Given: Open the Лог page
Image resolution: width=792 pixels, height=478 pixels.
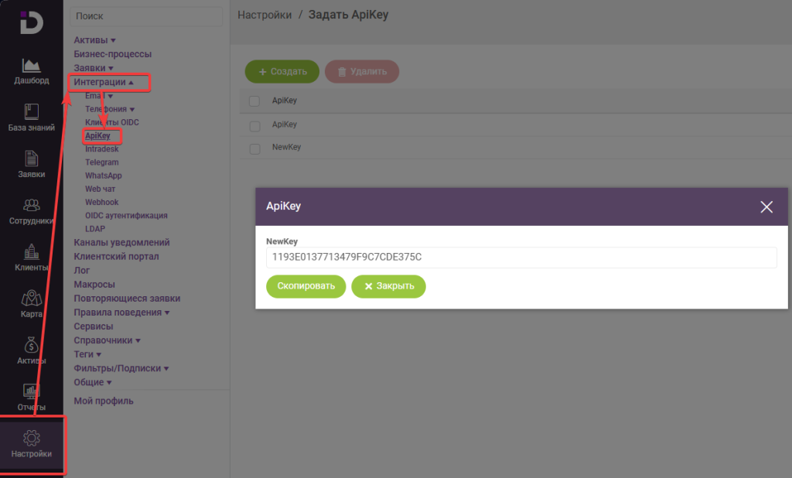Looking at the screenshot, I should coord(81,271).
